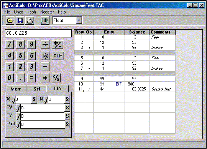Click the calculator tape toolbar icon
The width and height of the screenshot is (207, 149).
click(45, 20)
